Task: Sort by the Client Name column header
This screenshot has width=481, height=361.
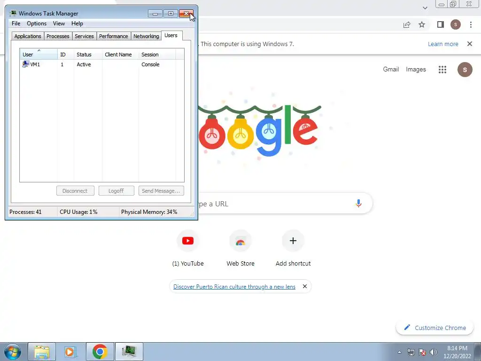Action: click(120, 55)
